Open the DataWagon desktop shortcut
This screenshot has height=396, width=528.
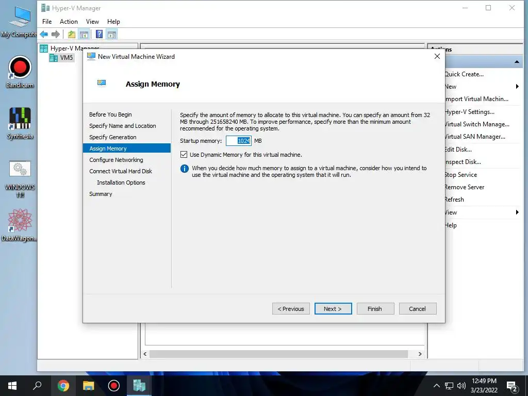[20, 225]
